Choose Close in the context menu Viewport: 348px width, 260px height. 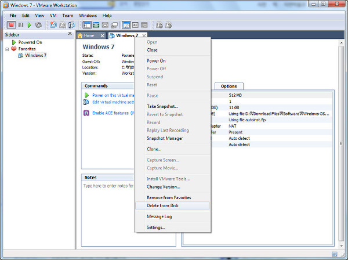173,50
